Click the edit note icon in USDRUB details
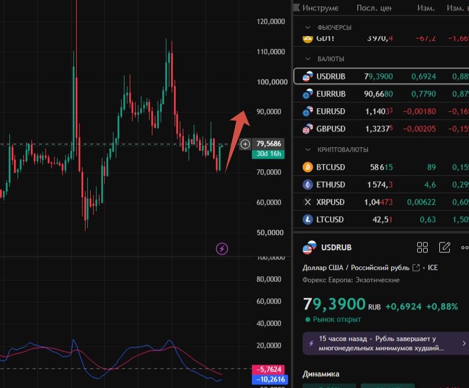This screenshot has width=469, height=388. (445, 247)
